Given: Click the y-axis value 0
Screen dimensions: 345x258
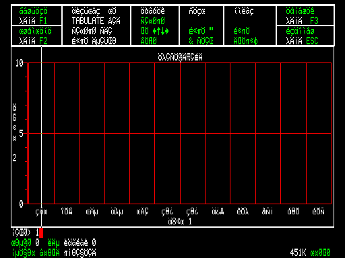Looking at the screenshot, I should (x=21, y=204).
